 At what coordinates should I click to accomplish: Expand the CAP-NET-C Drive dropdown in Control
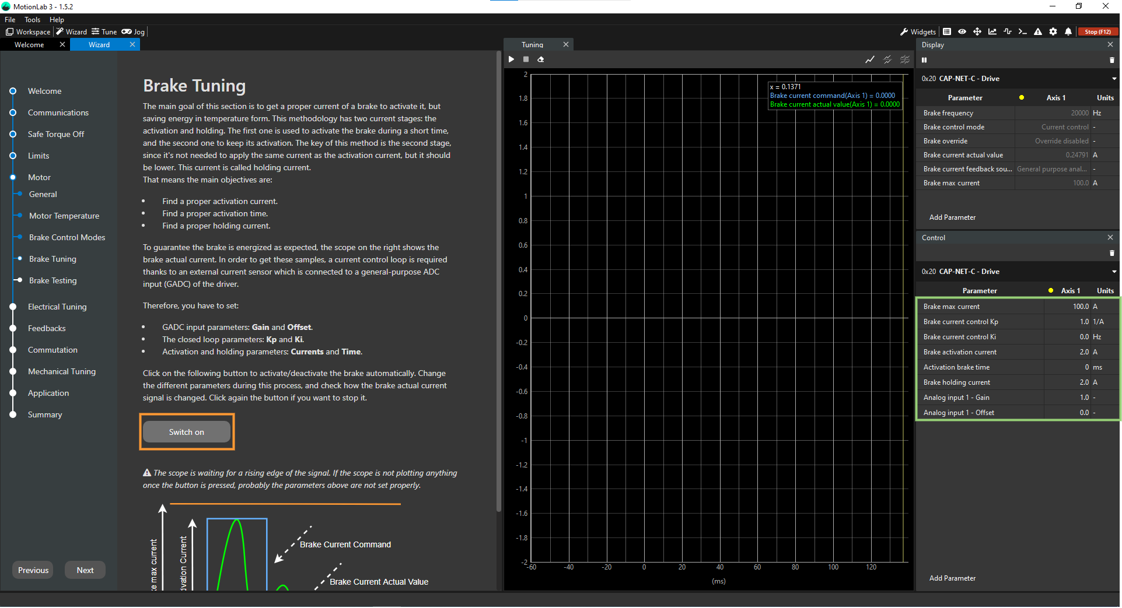1114,272
